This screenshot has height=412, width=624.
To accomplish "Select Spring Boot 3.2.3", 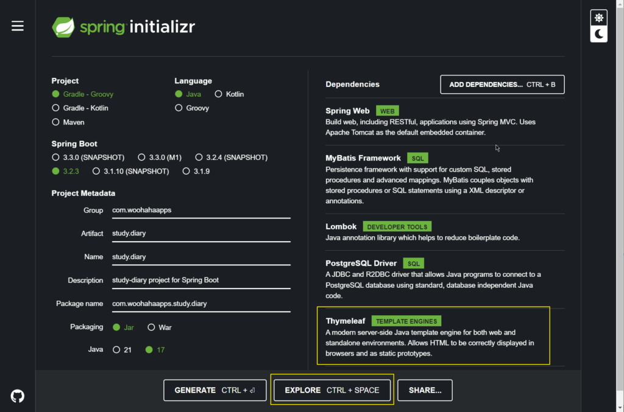I will click(65, 171).
